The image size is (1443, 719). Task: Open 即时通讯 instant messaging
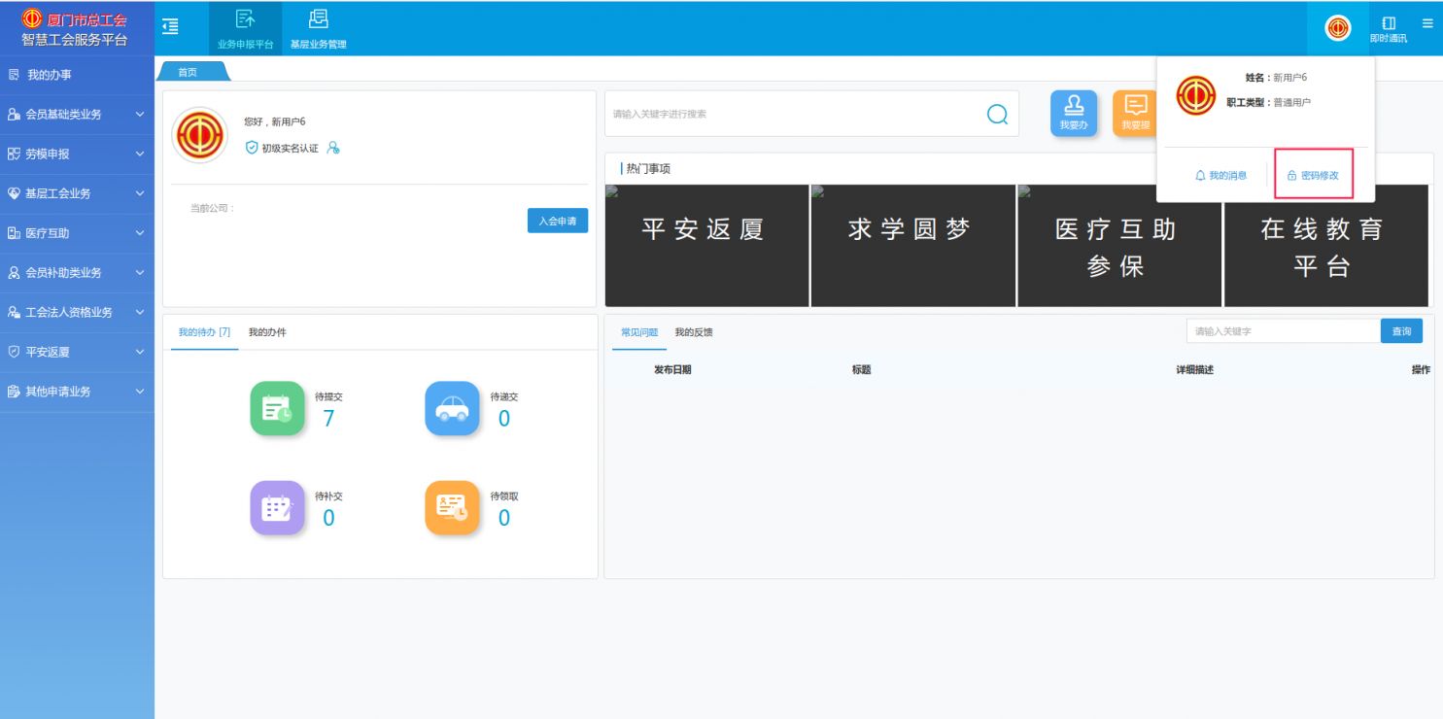tap(1389, 29)
